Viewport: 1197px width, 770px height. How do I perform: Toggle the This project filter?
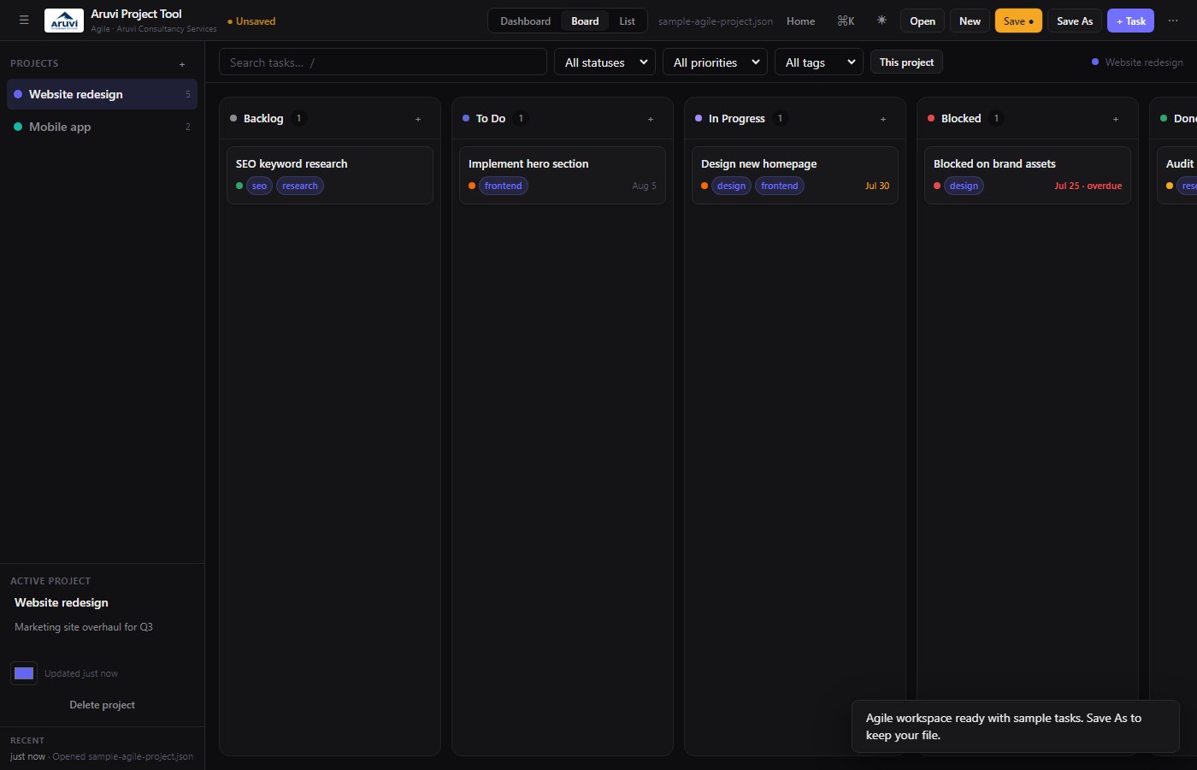coord(906,62)
